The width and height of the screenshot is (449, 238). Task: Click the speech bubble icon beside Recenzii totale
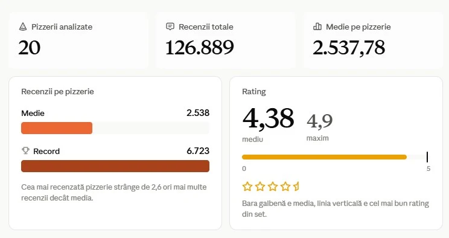click(x=170, y=27)
